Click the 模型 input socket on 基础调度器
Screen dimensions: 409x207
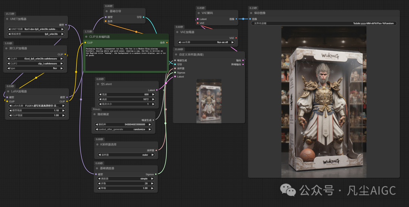96,174
